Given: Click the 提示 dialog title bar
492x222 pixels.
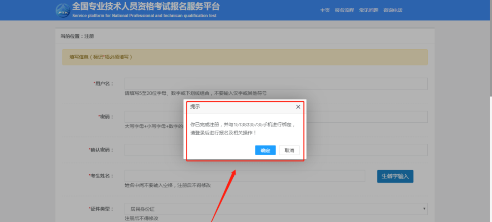Looking at the screenshot, I should click(x=237, y=107).
